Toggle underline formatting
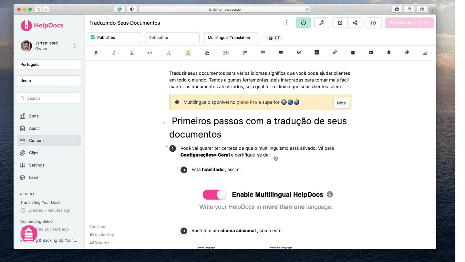 (x=132, y=53)
